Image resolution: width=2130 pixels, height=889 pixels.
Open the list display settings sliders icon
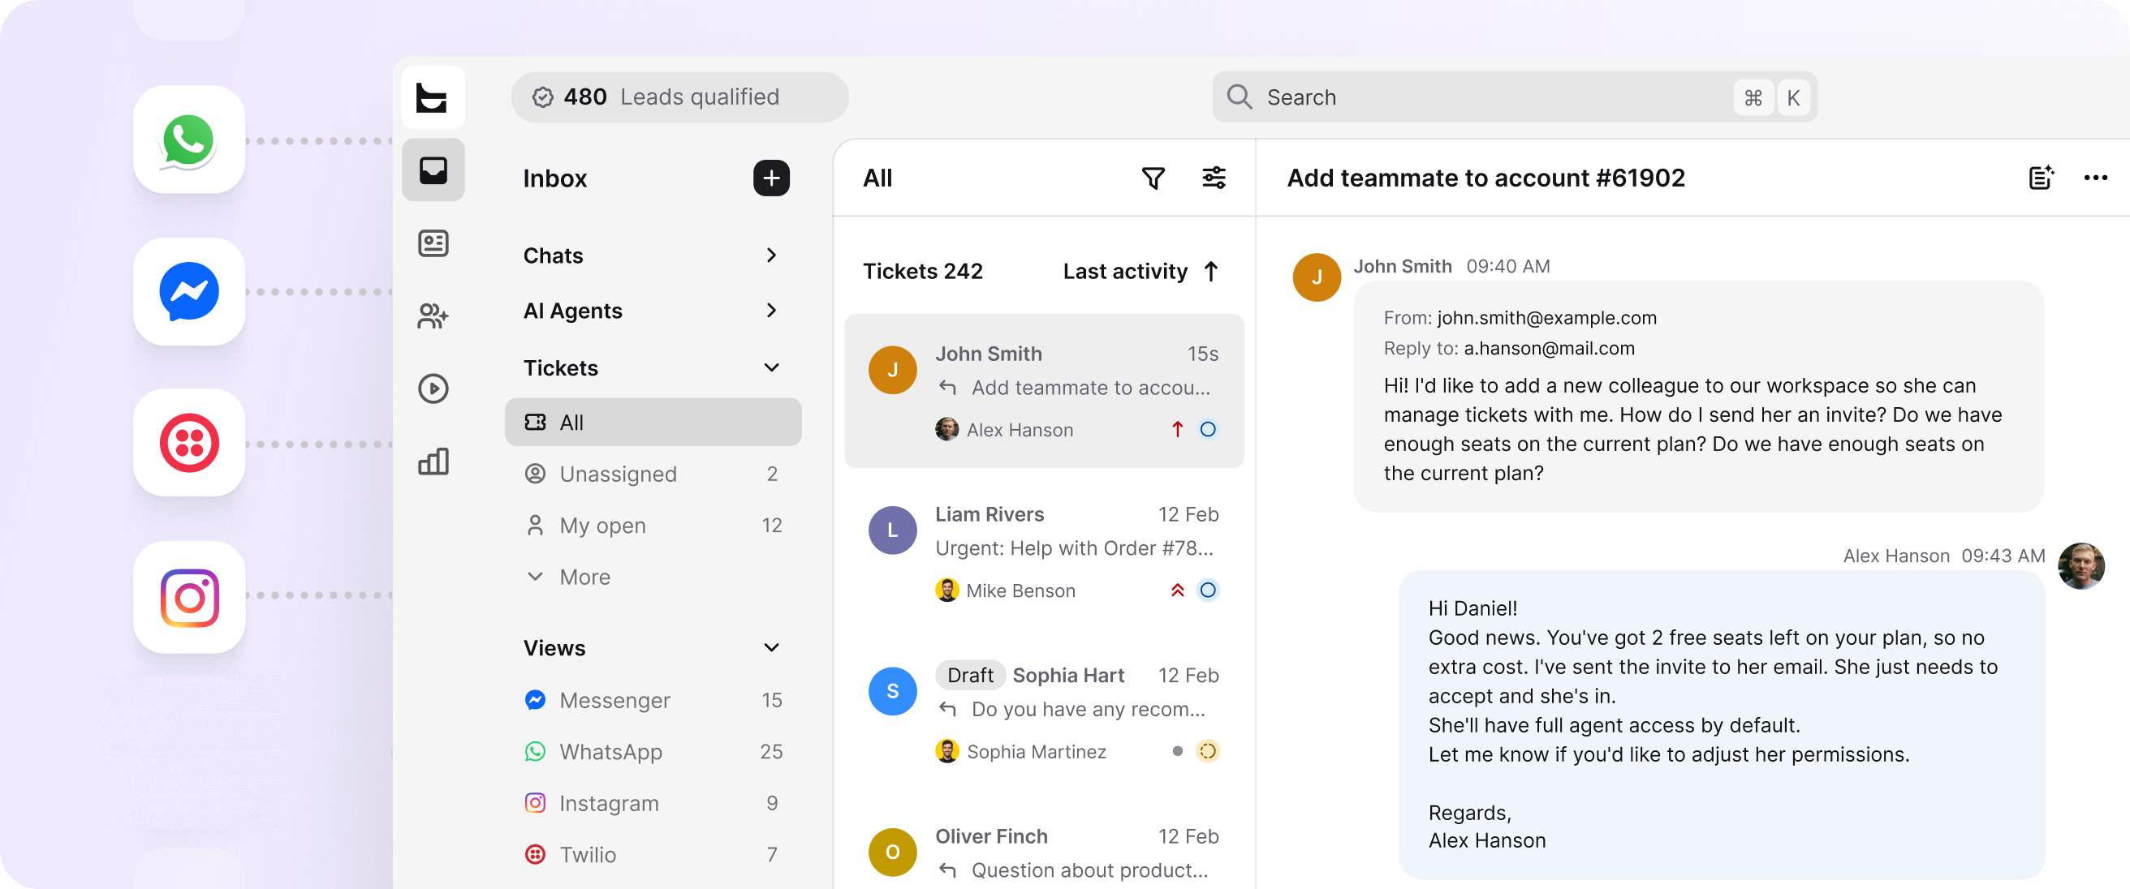[1213, 178]
